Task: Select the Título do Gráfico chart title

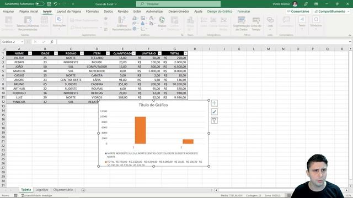Action: coord(153,105)
